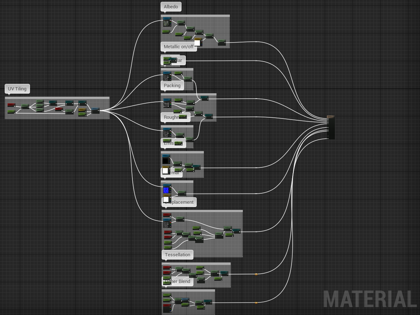
Task: Select the Roughness comment label
Action: click(x=175, y=117)
